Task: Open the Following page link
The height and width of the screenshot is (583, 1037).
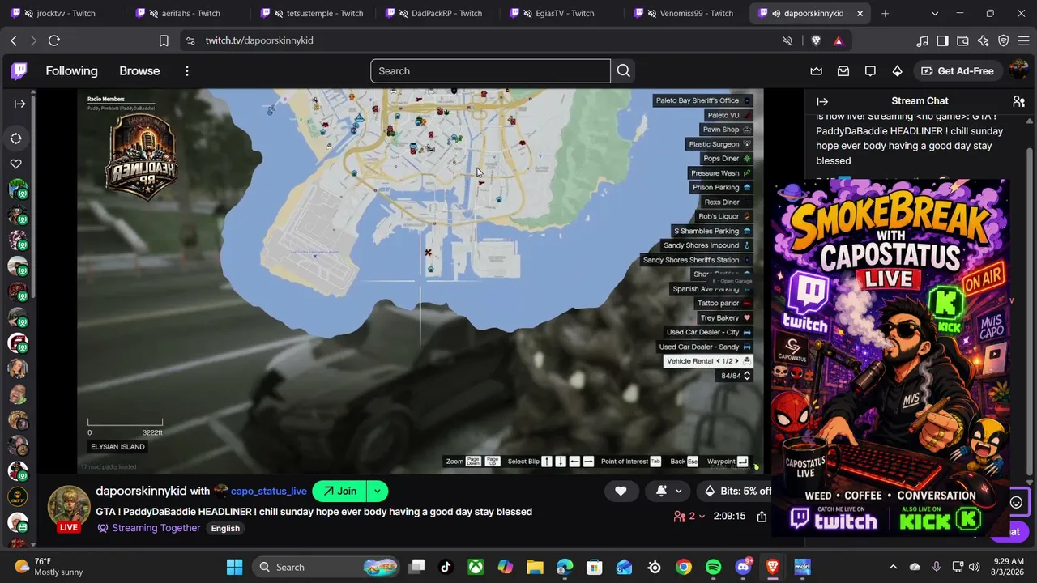Action: pyautogui.click(x=71, y=71)
